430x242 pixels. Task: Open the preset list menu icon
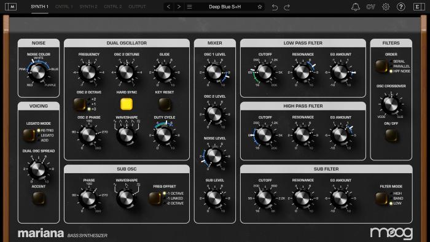click(x=189, y=7)
